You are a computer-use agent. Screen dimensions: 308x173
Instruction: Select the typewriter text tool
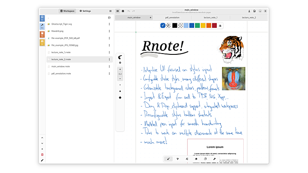(187, 159)
